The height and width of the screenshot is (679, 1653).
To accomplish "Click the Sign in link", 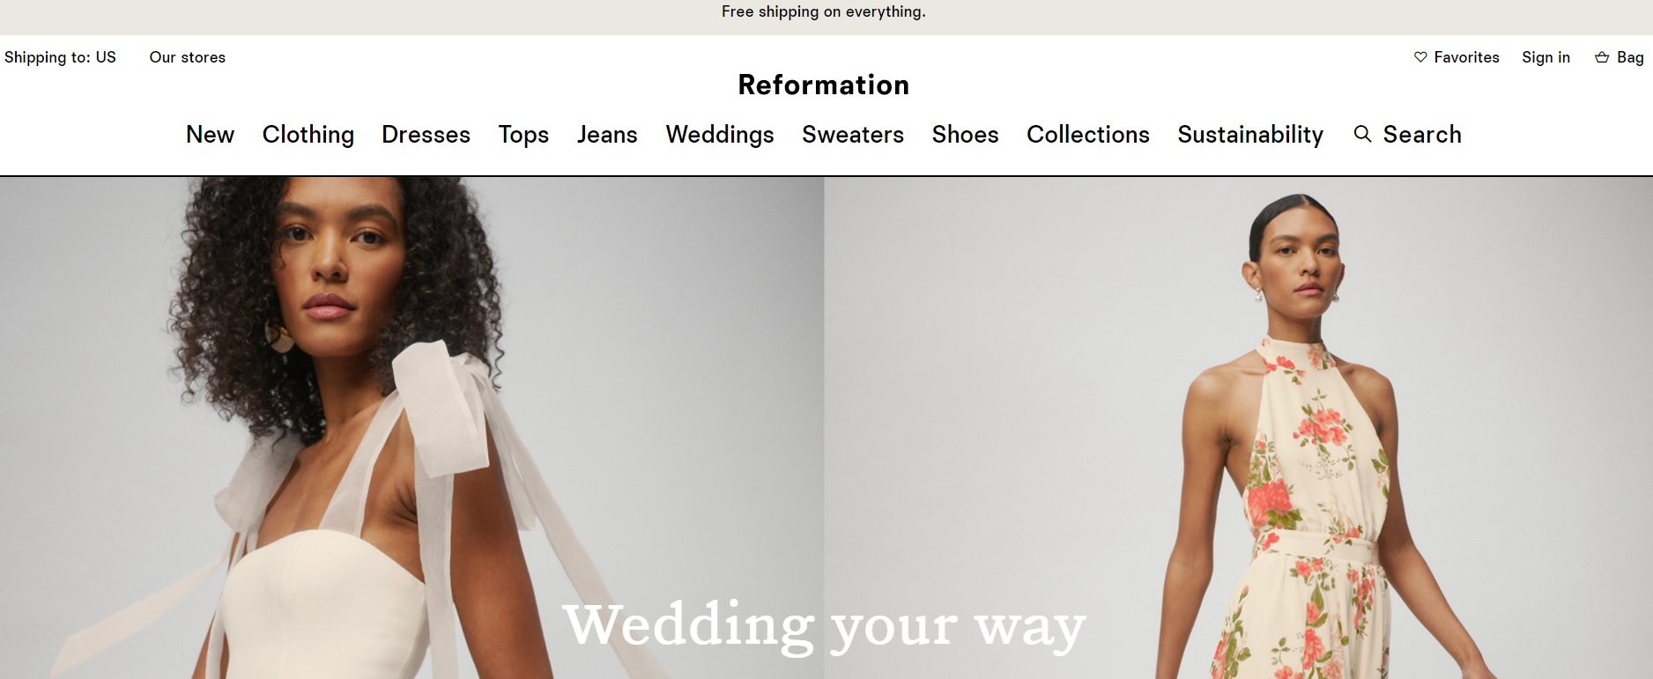I will 1546,57.
